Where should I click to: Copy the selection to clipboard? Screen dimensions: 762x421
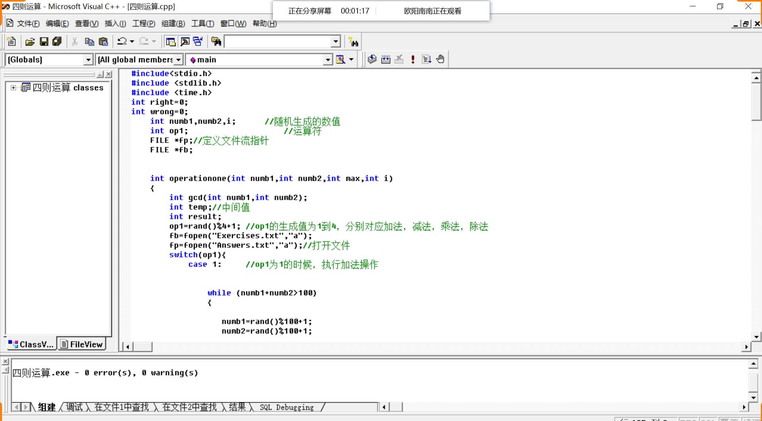click(89, 41)
